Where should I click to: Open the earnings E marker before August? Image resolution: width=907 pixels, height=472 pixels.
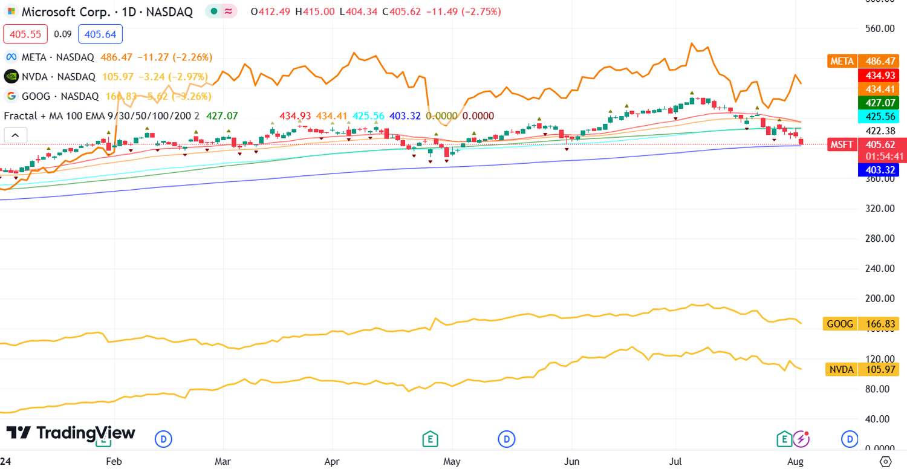coord(784,439)
